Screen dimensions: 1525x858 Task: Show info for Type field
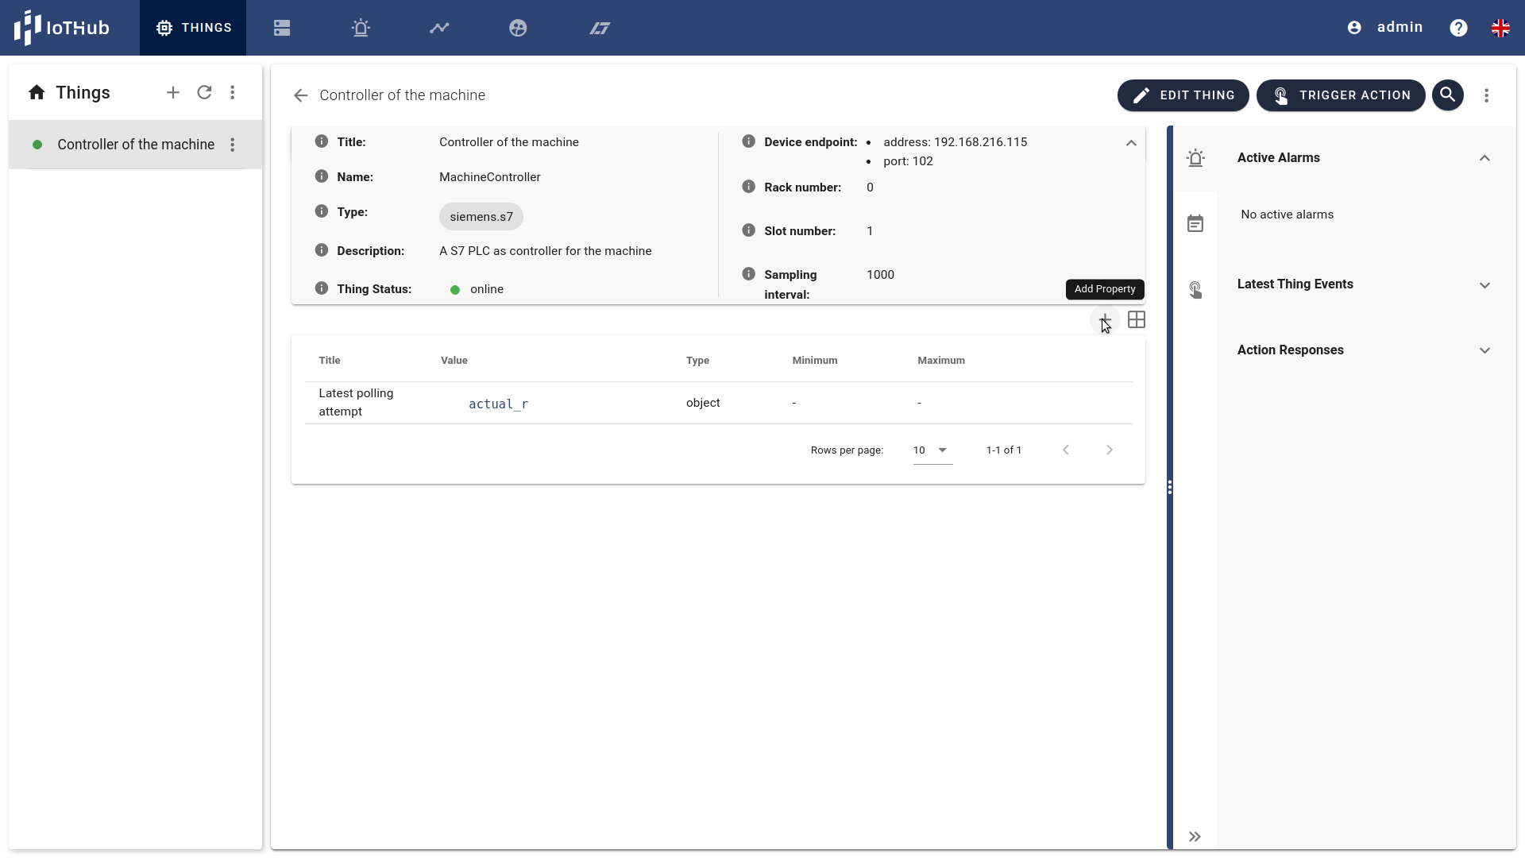322,211
